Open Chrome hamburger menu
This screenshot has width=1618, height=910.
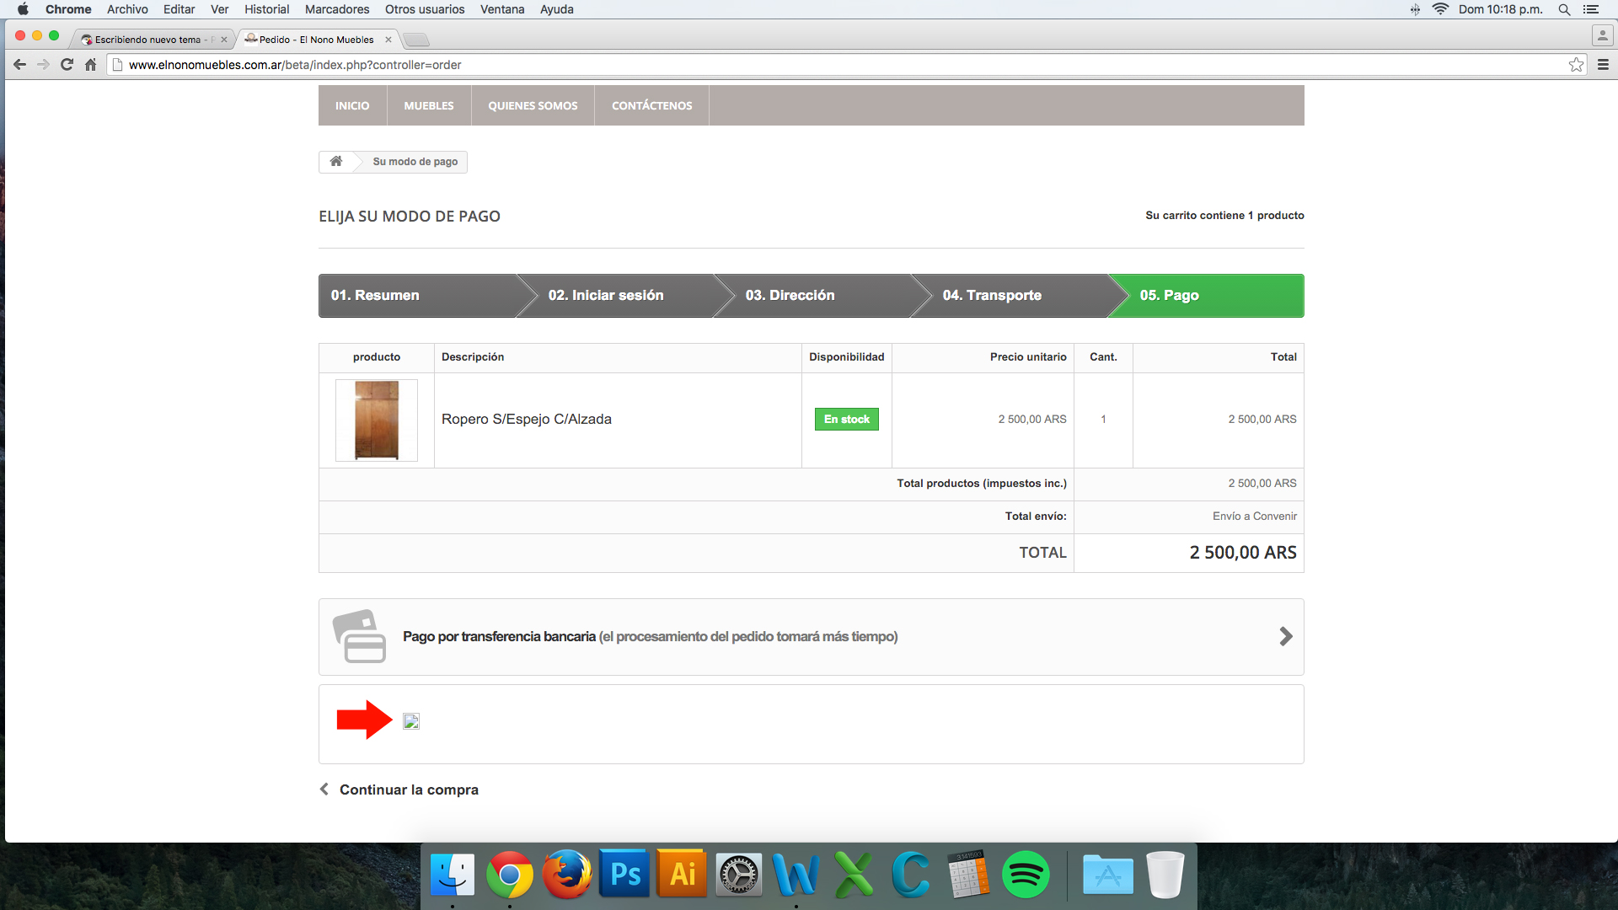click(1603, 65)
